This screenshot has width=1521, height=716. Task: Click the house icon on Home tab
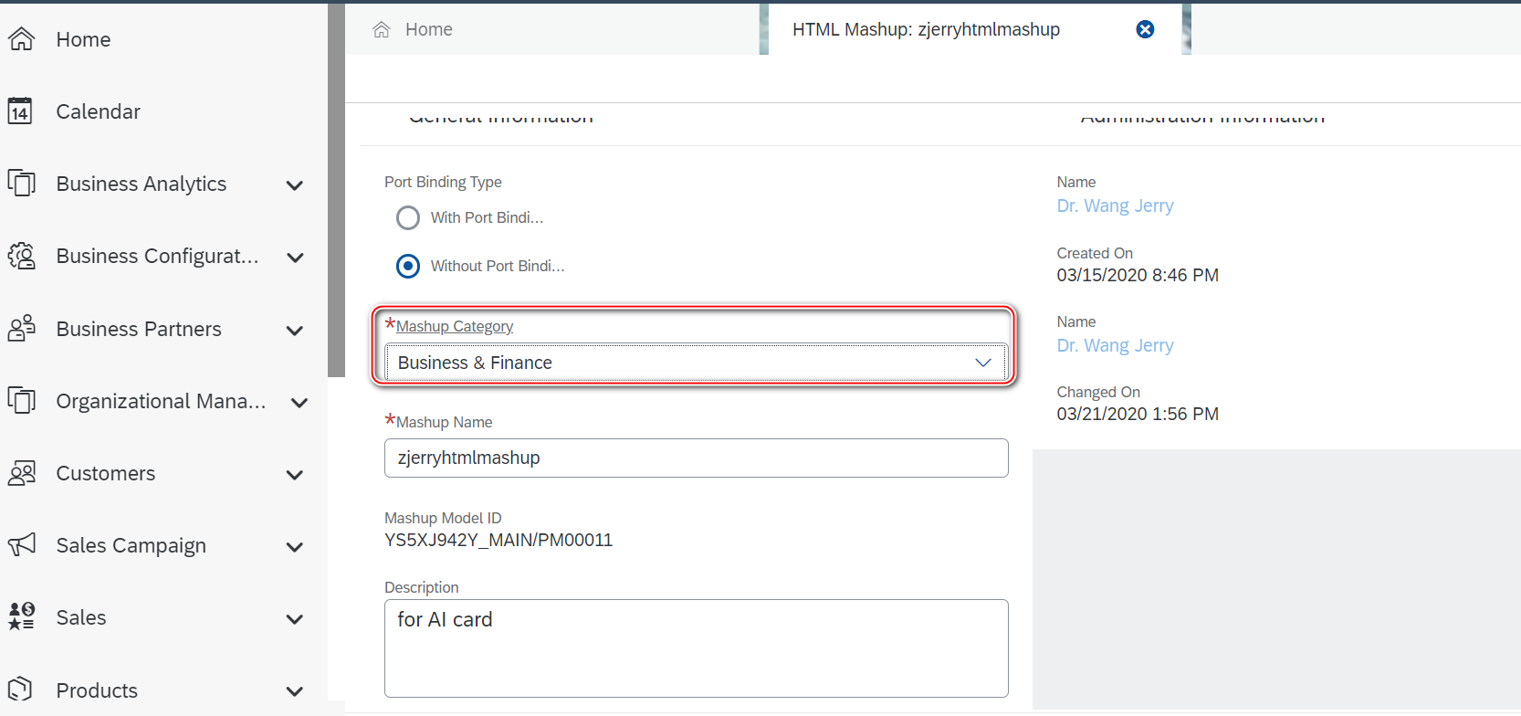coord(382,29)
